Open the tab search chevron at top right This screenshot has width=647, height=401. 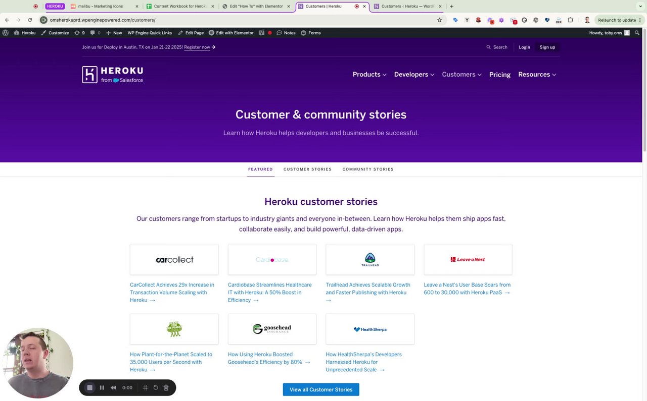[640, 7]
